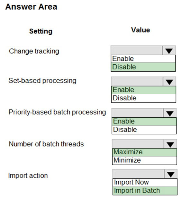Click the Import action value field

pyautogui.click(x=139, y=174)
